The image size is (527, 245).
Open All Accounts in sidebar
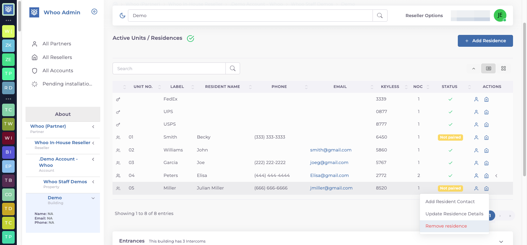point(58,70)
